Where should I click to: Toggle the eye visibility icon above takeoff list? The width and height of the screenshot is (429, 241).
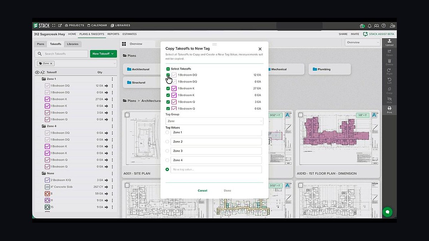[37, 72]
